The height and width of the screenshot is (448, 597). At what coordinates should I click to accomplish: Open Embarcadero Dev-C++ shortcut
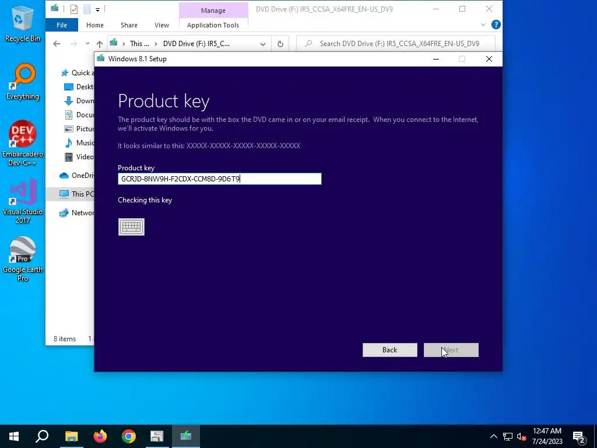tap(23, 143)
